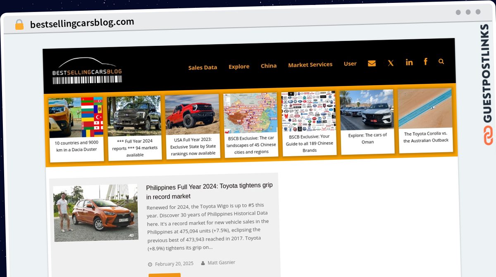
Task: Click the February 20, 2025 post date
Action: (x=174, y=264)
